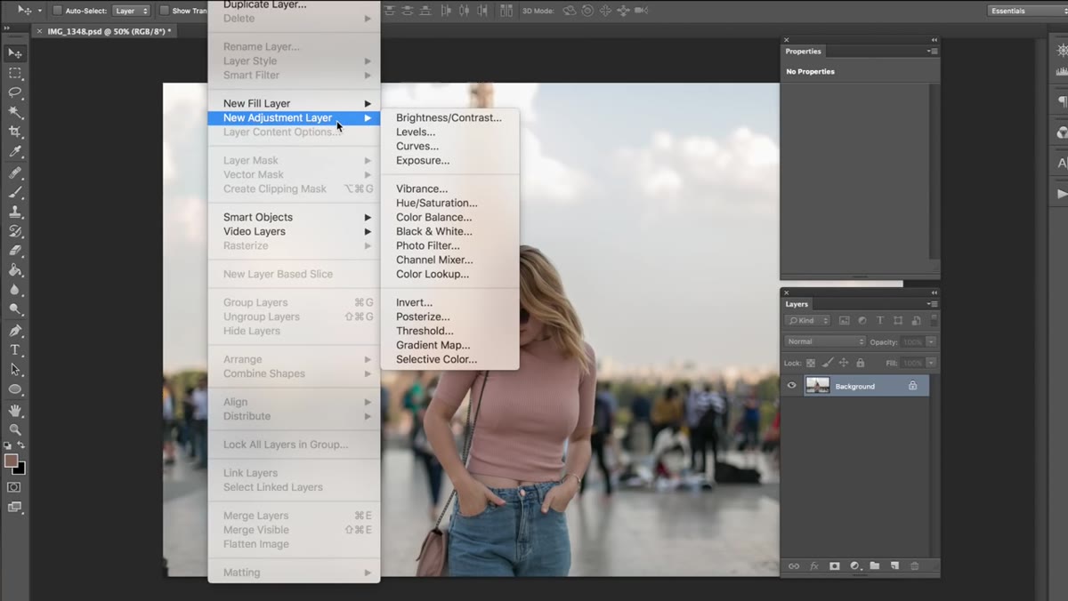1068x601 pixels.
Task: Toggle lock transparent pixels in Layers panel
Action: [x=811, y=363]
